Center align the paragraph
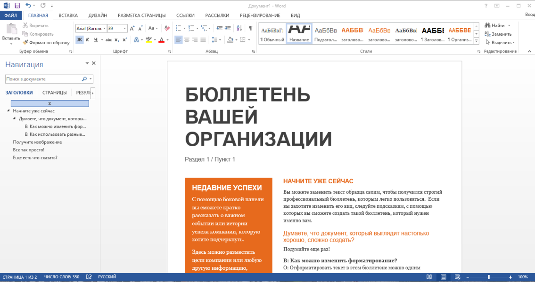This screenshot has width=535, height=282. [x=187, y=40]
